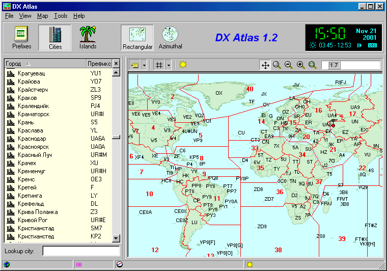Select the Краков city row

[58, 98]
